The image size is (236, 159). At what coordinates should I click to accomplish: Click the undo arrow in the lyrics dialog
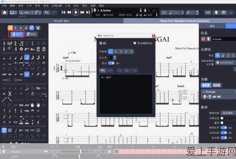[x=103, y=71]
